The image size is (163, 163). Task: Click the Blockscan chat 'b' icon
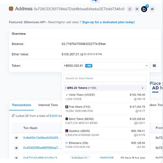[144, 9]
